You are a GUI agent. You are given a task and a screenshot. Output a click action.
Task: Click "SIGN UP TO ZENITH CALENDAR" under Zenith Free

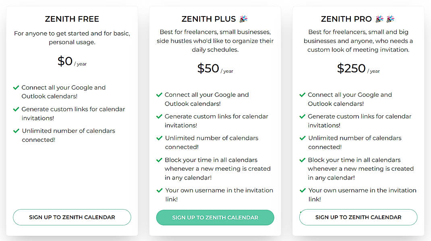click(x=72, y=217)
